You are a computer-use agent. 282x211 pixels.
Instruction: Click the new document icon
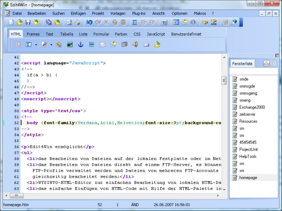pyautogui.click(x=11, y=22)
